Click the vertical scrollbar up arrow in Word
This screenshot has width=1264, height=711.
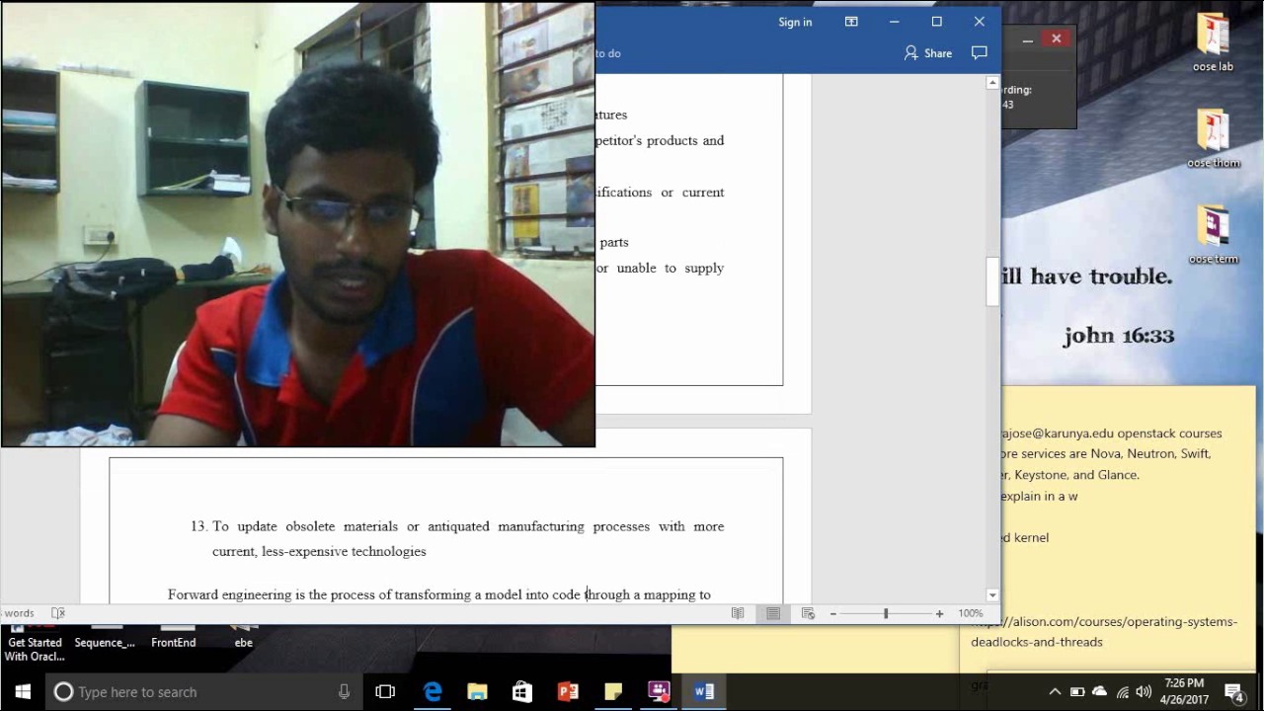pos(992,83)
